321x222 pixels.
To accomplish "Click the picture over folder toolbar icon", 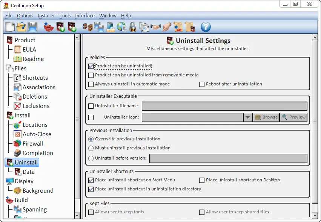I will [x=111, y=27].
